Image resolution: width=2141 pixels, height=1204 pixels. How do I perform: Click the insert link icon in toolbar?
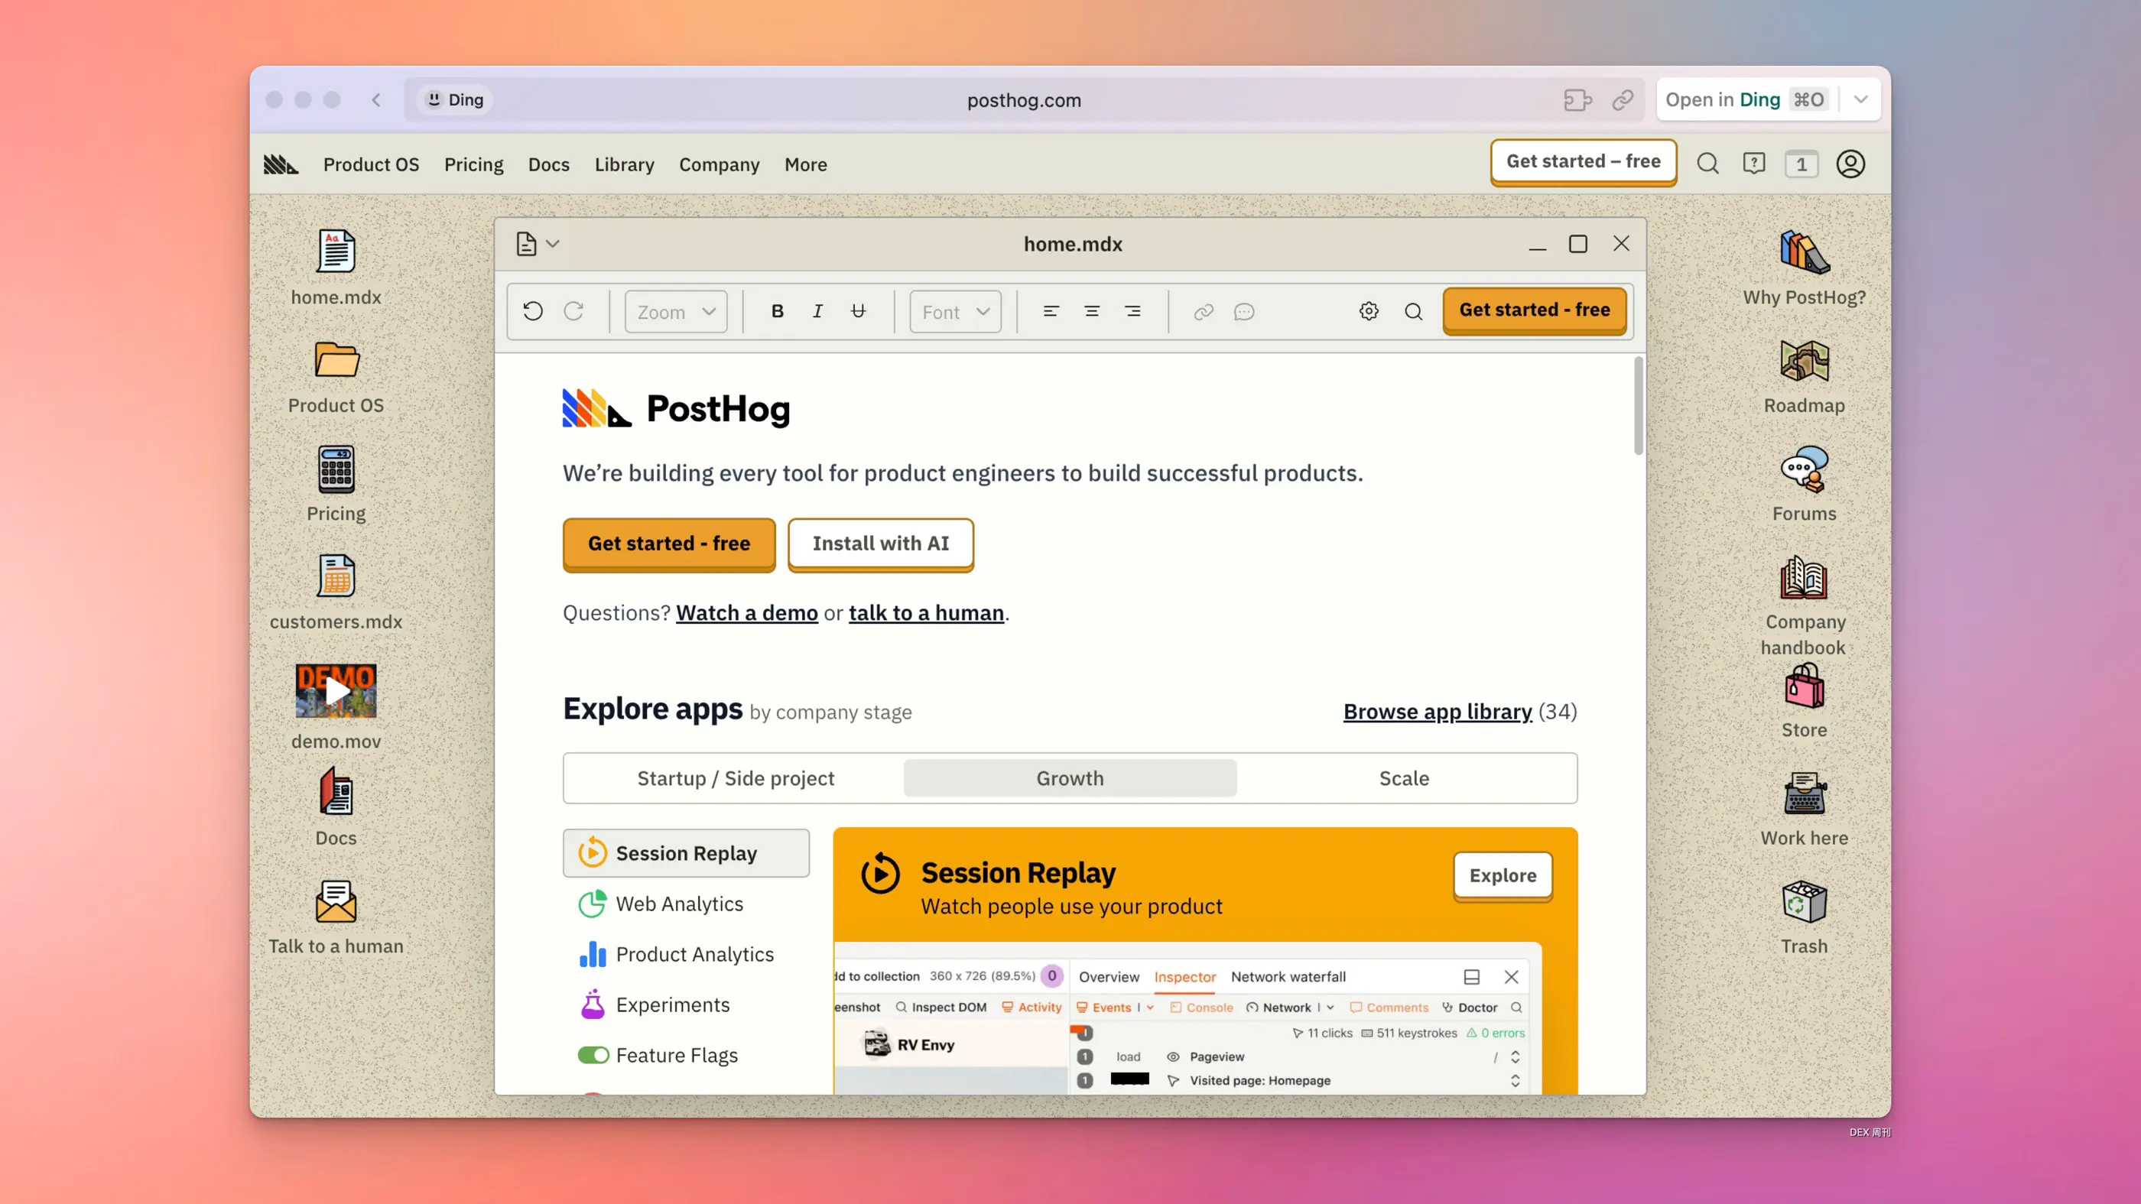(x=1204, y=312)
